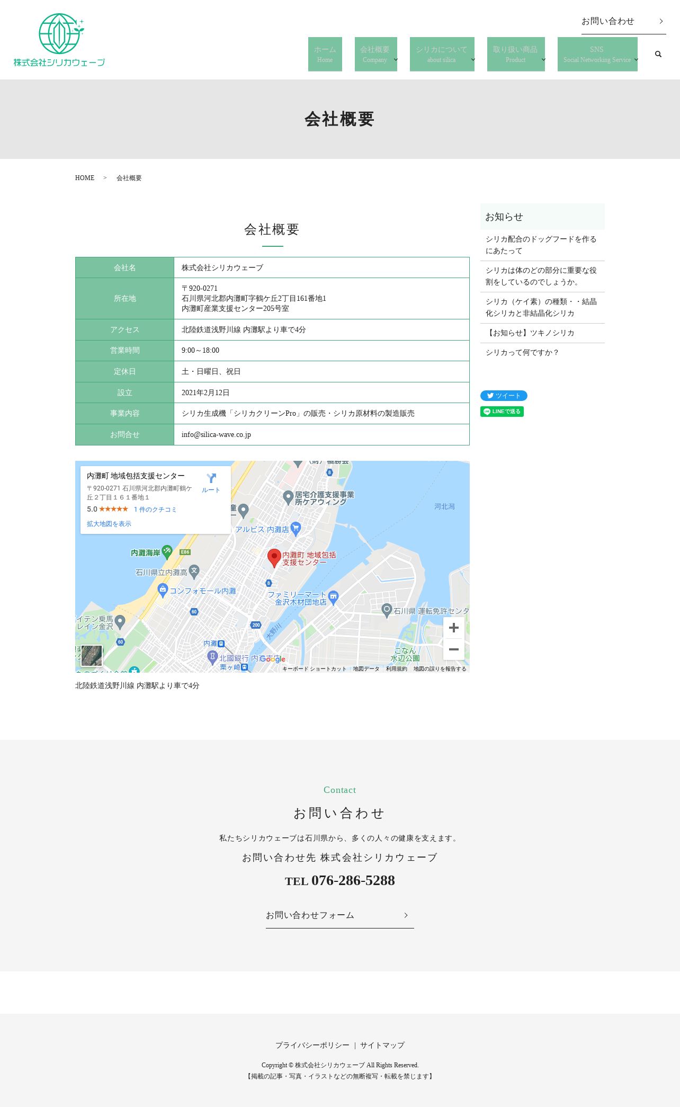This screenshot has width=680, height=1107.
Task: Click the 会社概要 breadcrumb text
Action: tap(129, 178)
